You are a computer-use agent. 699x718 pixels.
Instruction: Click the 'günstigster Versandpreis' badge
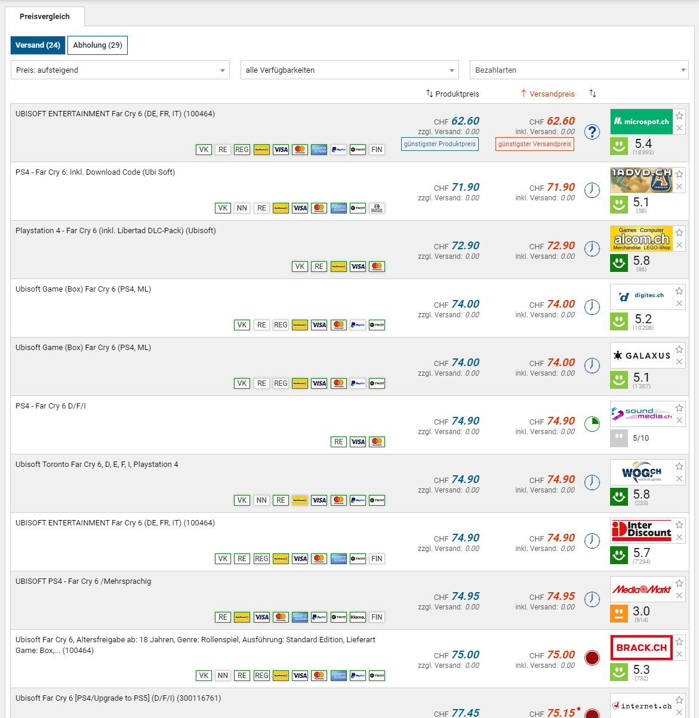click(534, 144)
